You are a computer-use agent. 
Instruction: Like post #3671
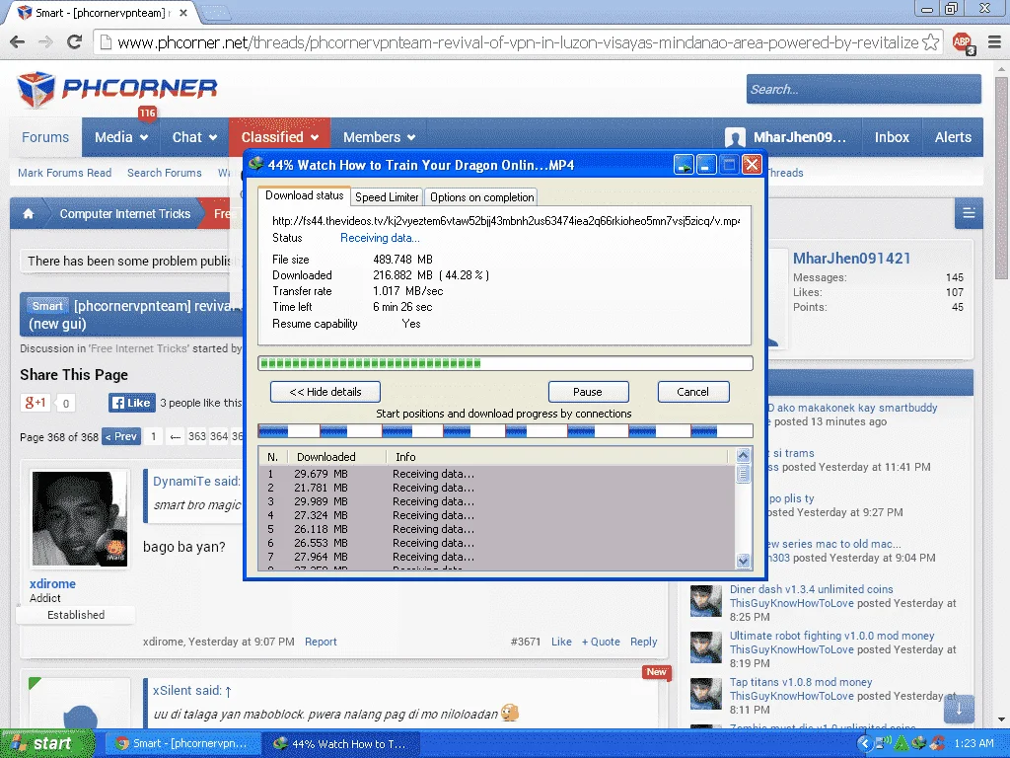point(561,642)
